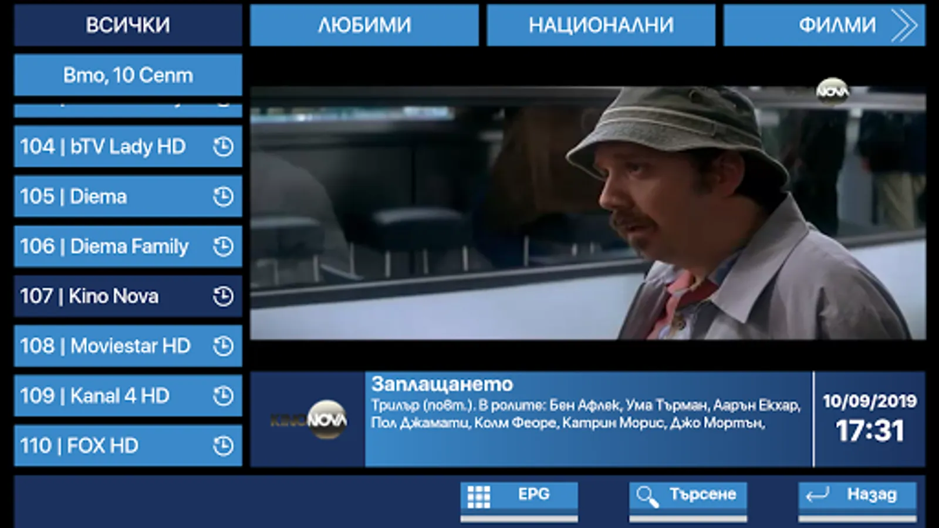Viewport: 939px width, 528px height.
Task: Switch to the ЛЮБИМИ category tab
Action: point(364,25)
